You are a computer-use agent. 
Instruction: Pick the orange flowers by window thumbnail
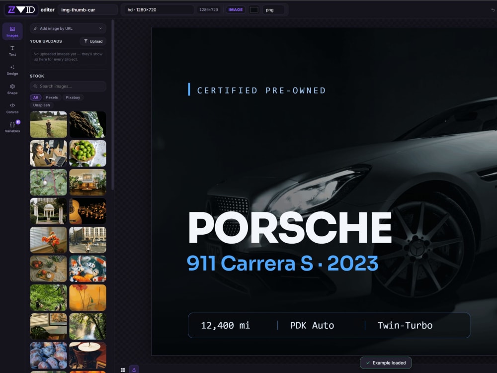49,240
